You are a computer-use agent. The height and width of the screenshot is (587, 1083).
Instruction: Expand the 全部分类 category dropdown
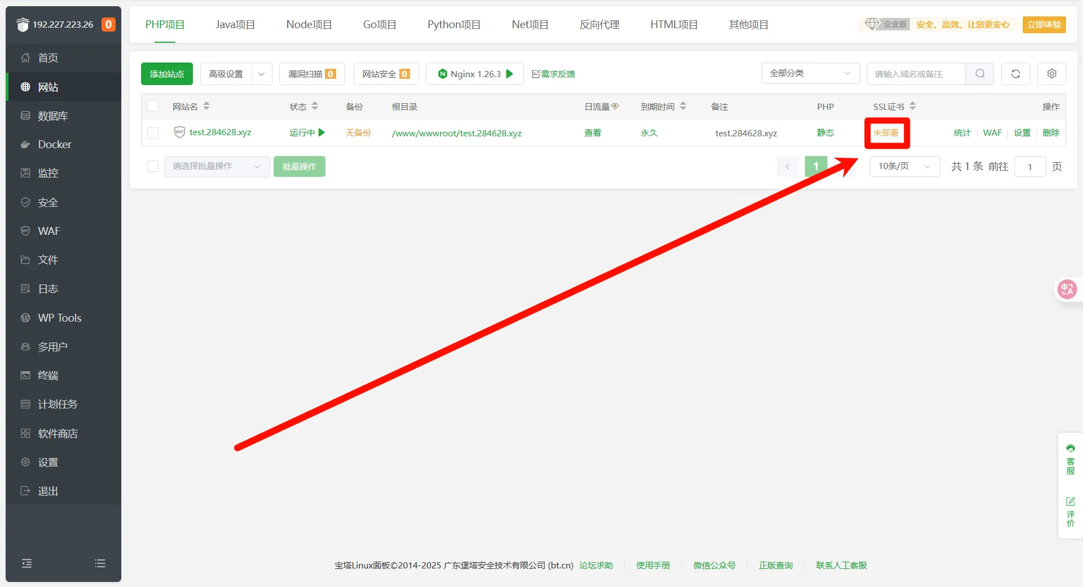click(x=810, y=74)
